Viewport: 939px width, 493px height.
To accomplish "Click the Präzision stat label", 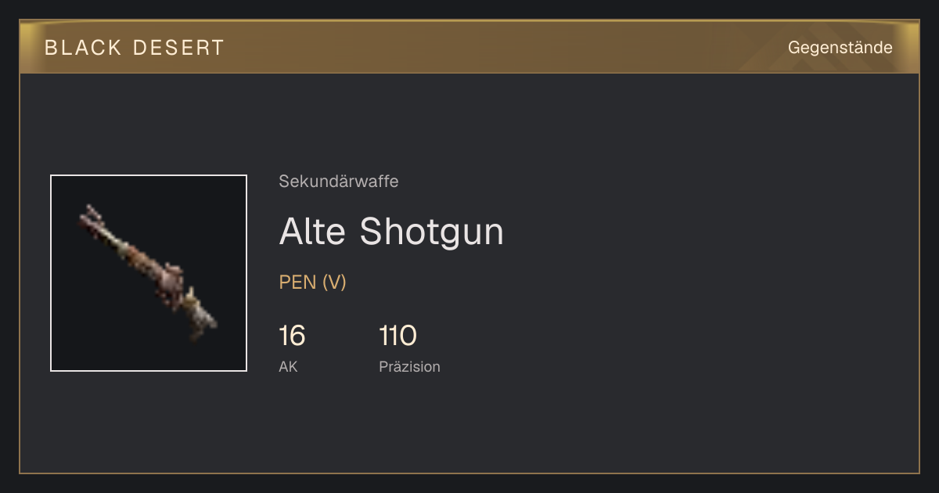I will (x=409, y=366).
